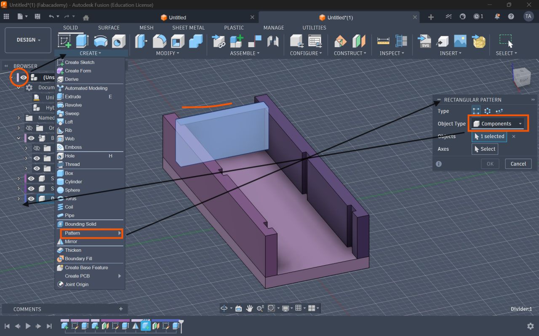Click the Insert SVG toolbar icon

coord(424,41)
